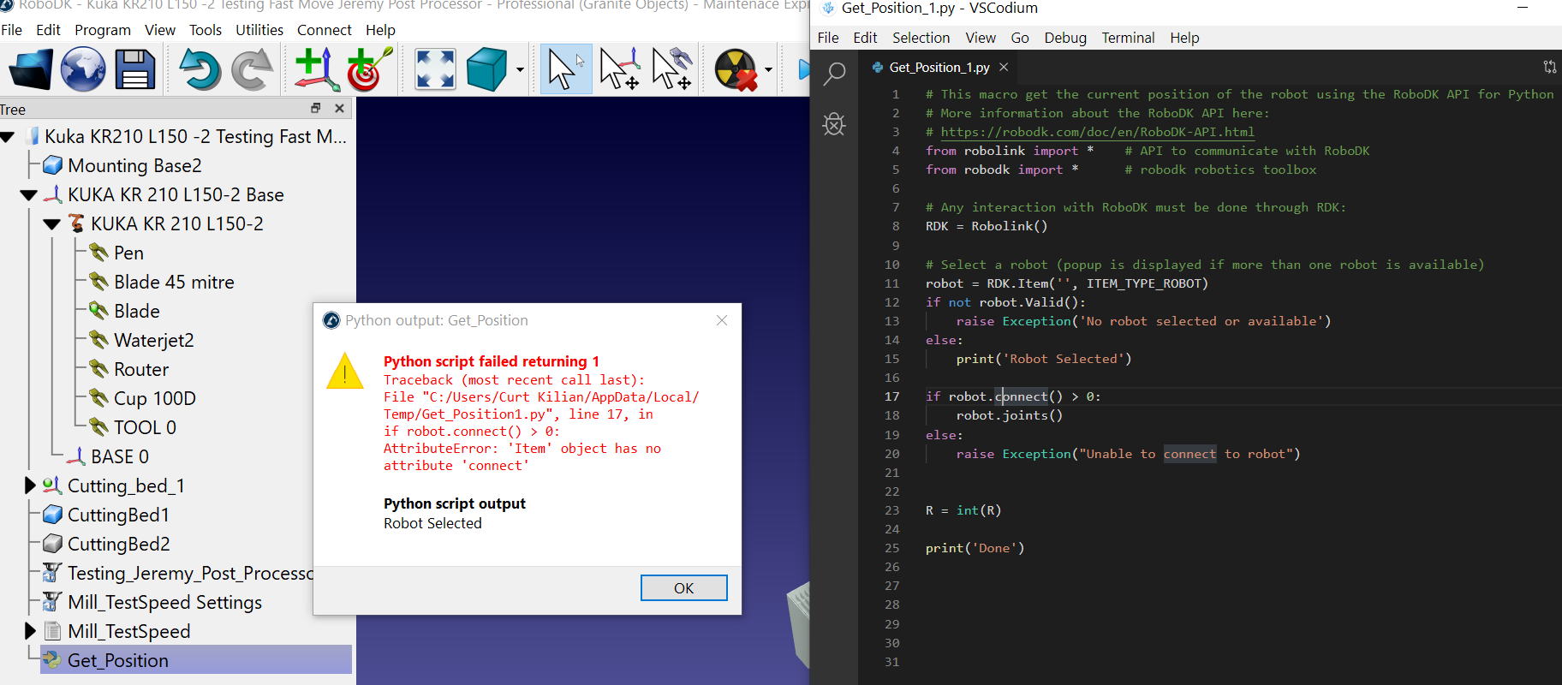Expand the Cutting_bed_1 tree node

pyautogui.click(x=30, y=485)
